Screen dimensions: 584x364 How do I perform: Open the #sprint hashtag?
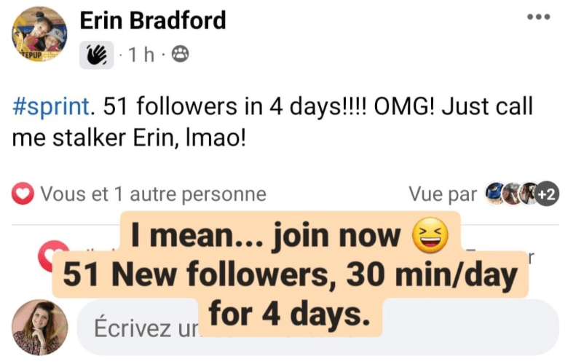click(51, 106)
